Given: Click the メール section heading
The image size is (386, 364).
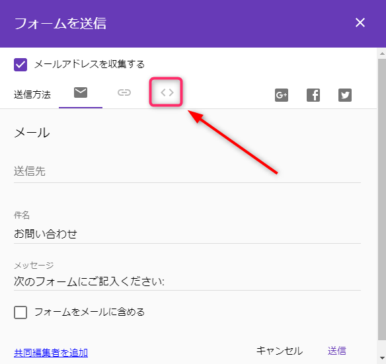Looking at the screenshot, I should [32, 133].
